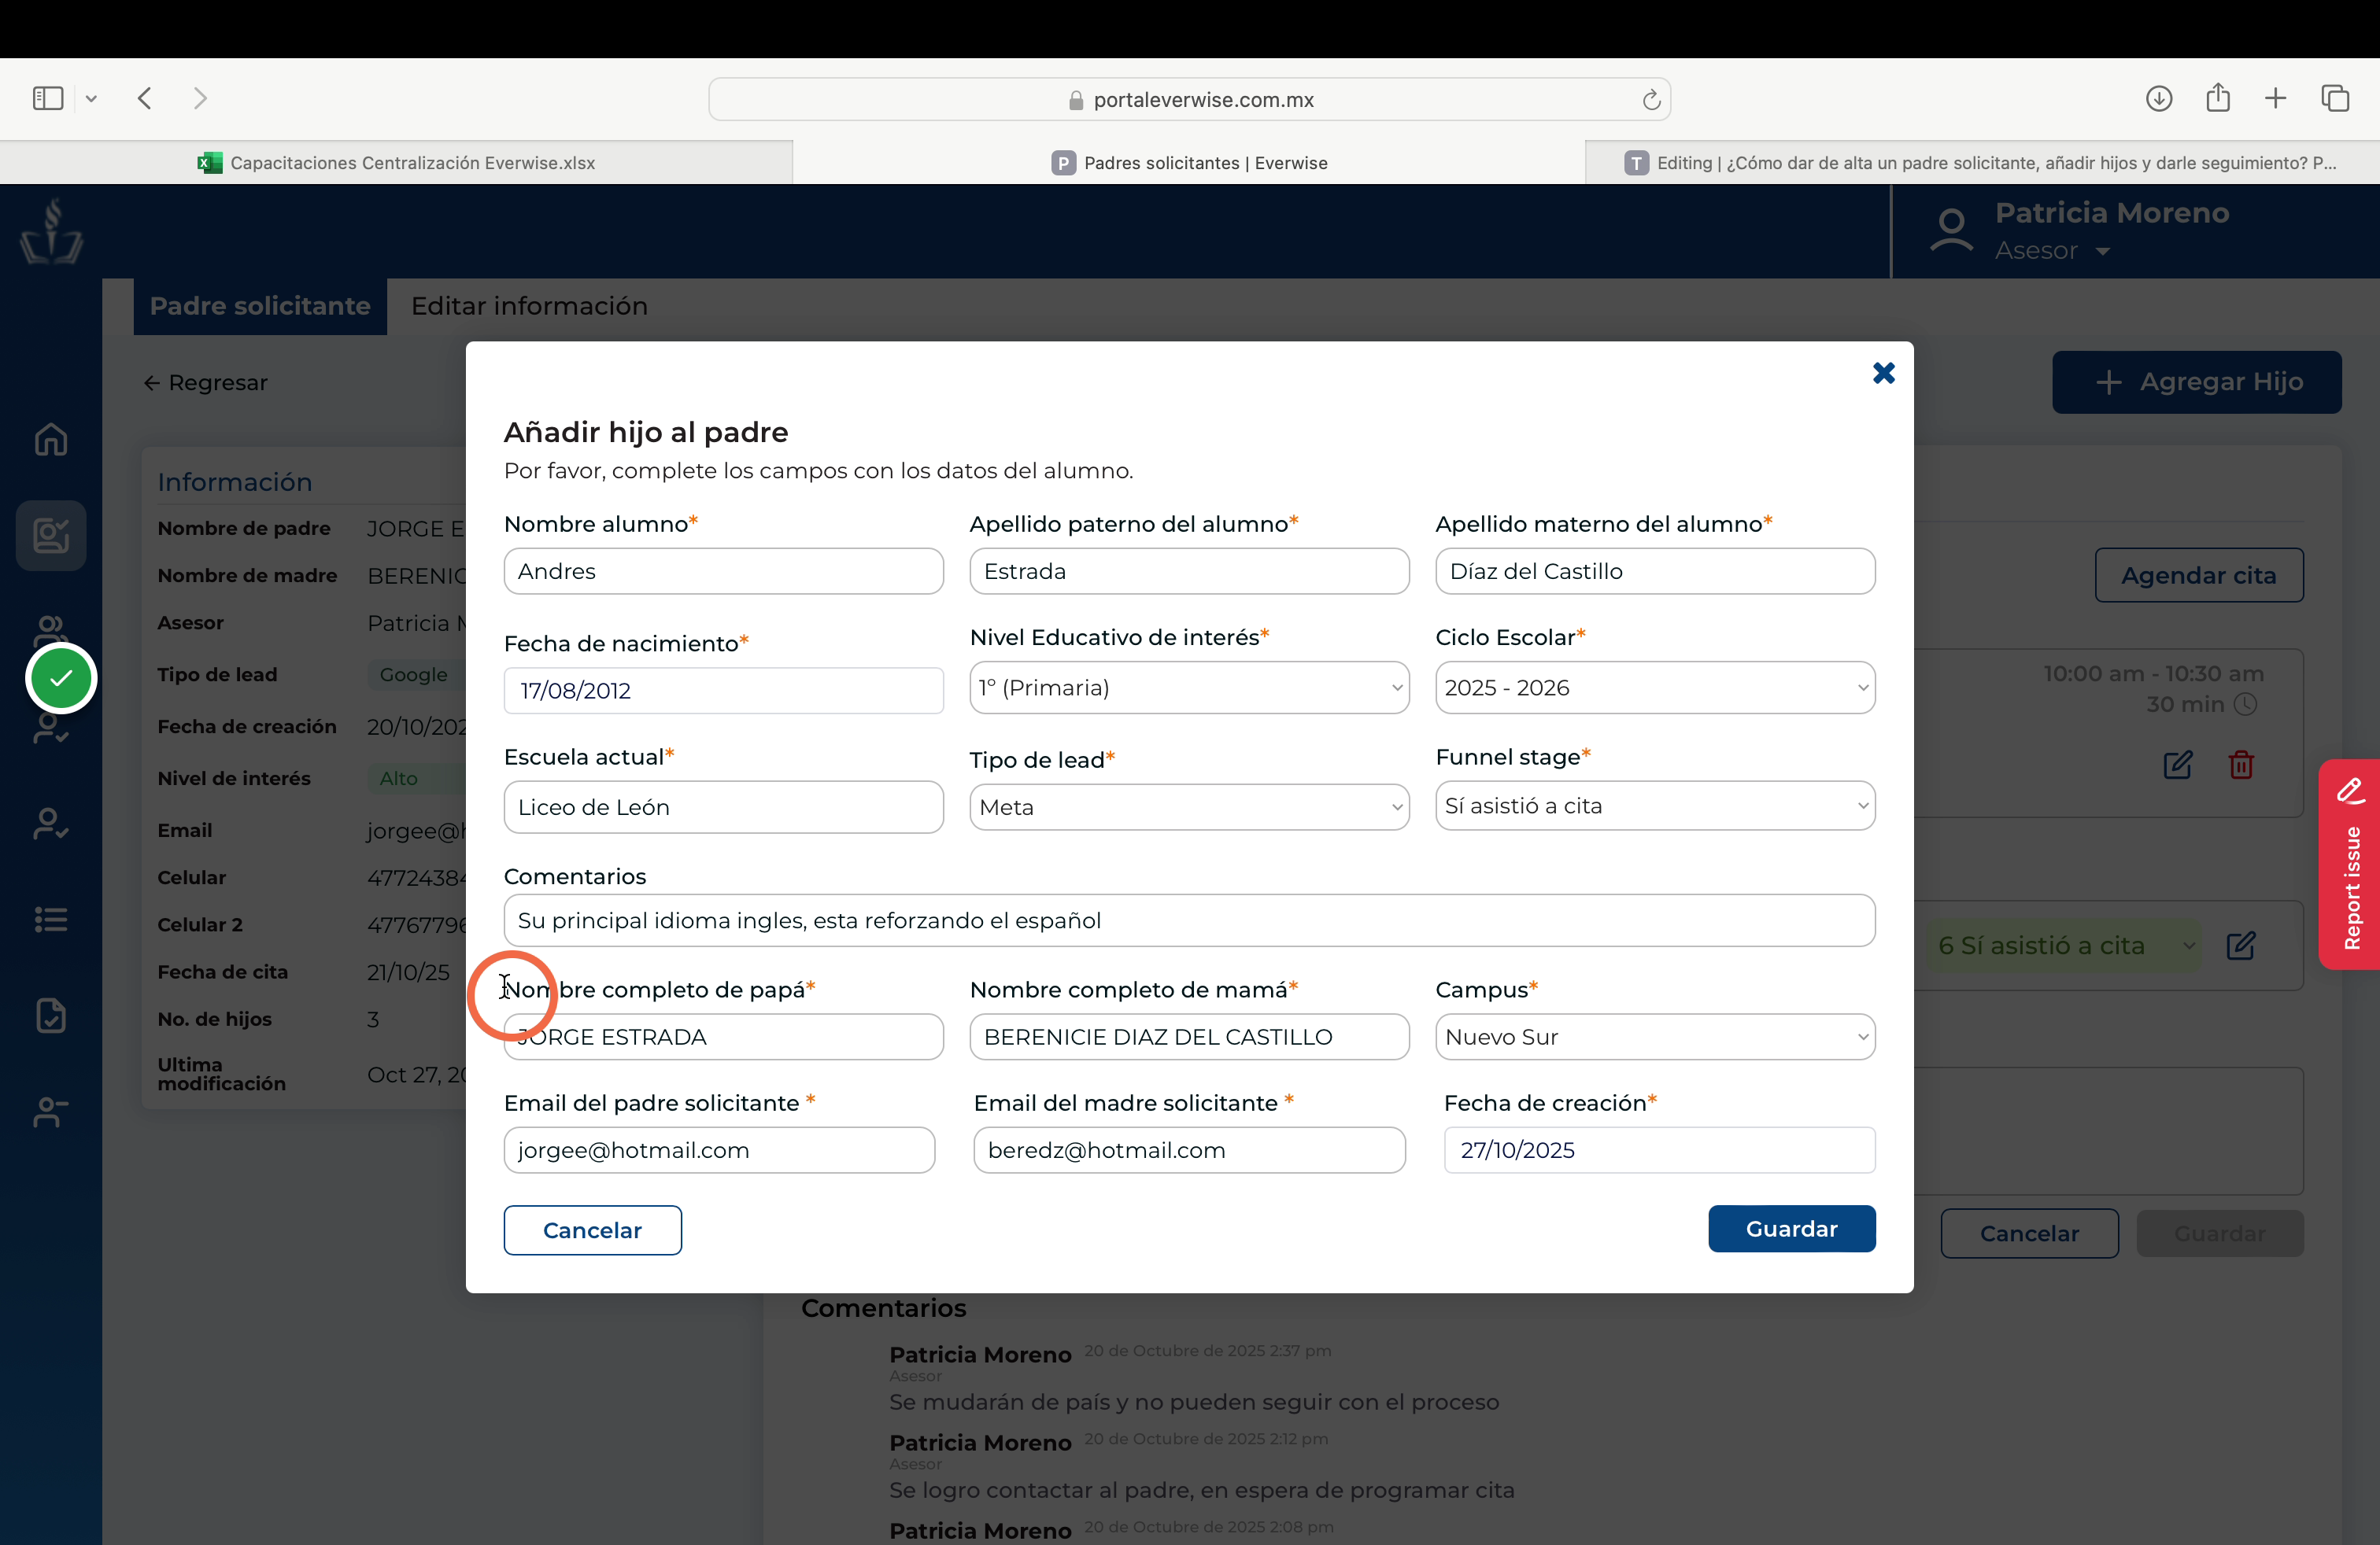Click the Guardar button in the dialog
The width and height of the screenshot is (2380, 1545).
click(x=1791, y=1228)
